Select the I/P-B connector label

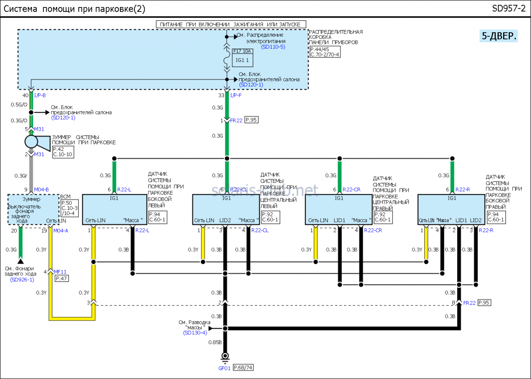pos(40,95)
